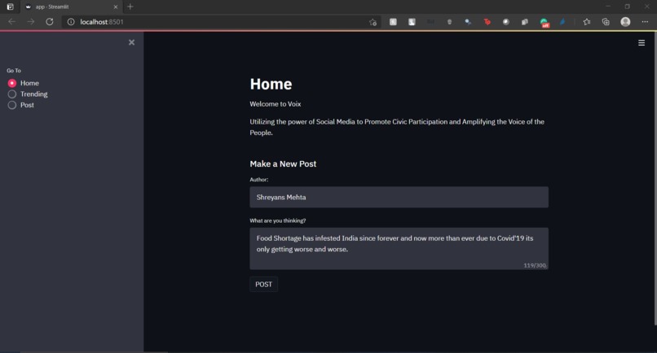This screenshot has height=353, width=657.
Task: Click the 'Home' page heading
Action: tap(271, 84)
